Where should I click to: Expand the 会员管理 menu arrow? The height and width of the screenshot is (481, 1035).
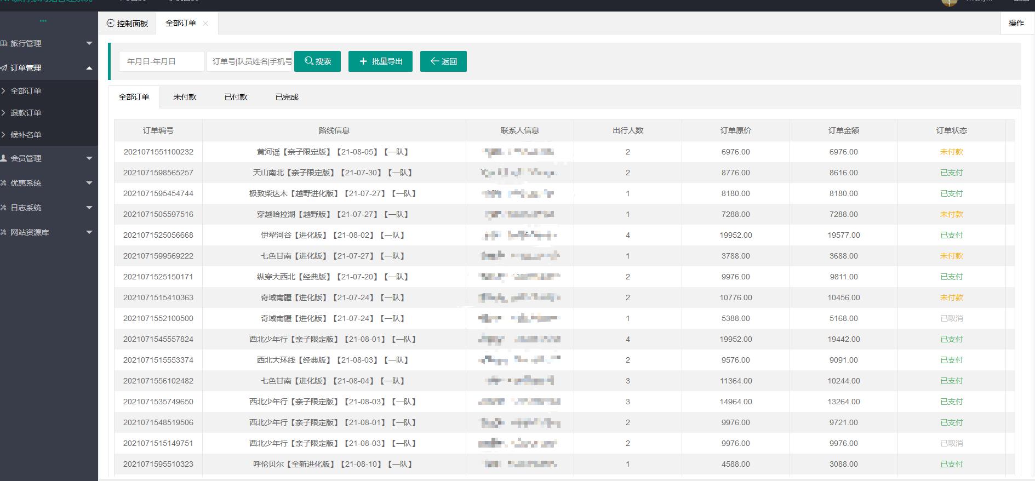pyautogui.click(x=89, y=158)
